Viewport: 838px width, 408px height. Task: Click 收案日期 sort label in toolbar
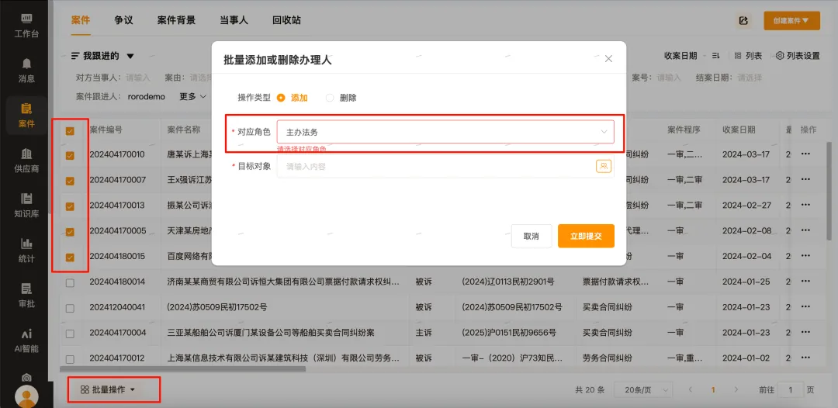pos(680,56)
